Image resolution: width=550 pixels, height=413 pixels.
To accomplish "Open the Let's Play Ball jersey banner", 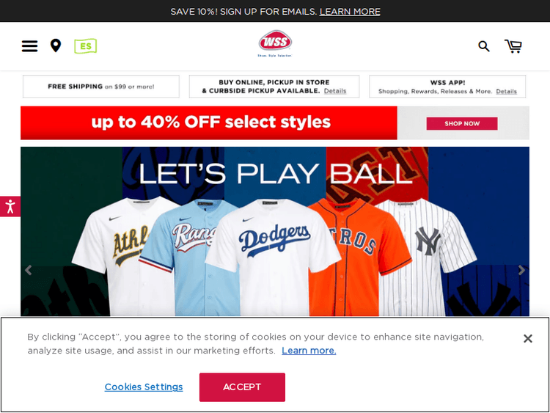I will 275,232.
